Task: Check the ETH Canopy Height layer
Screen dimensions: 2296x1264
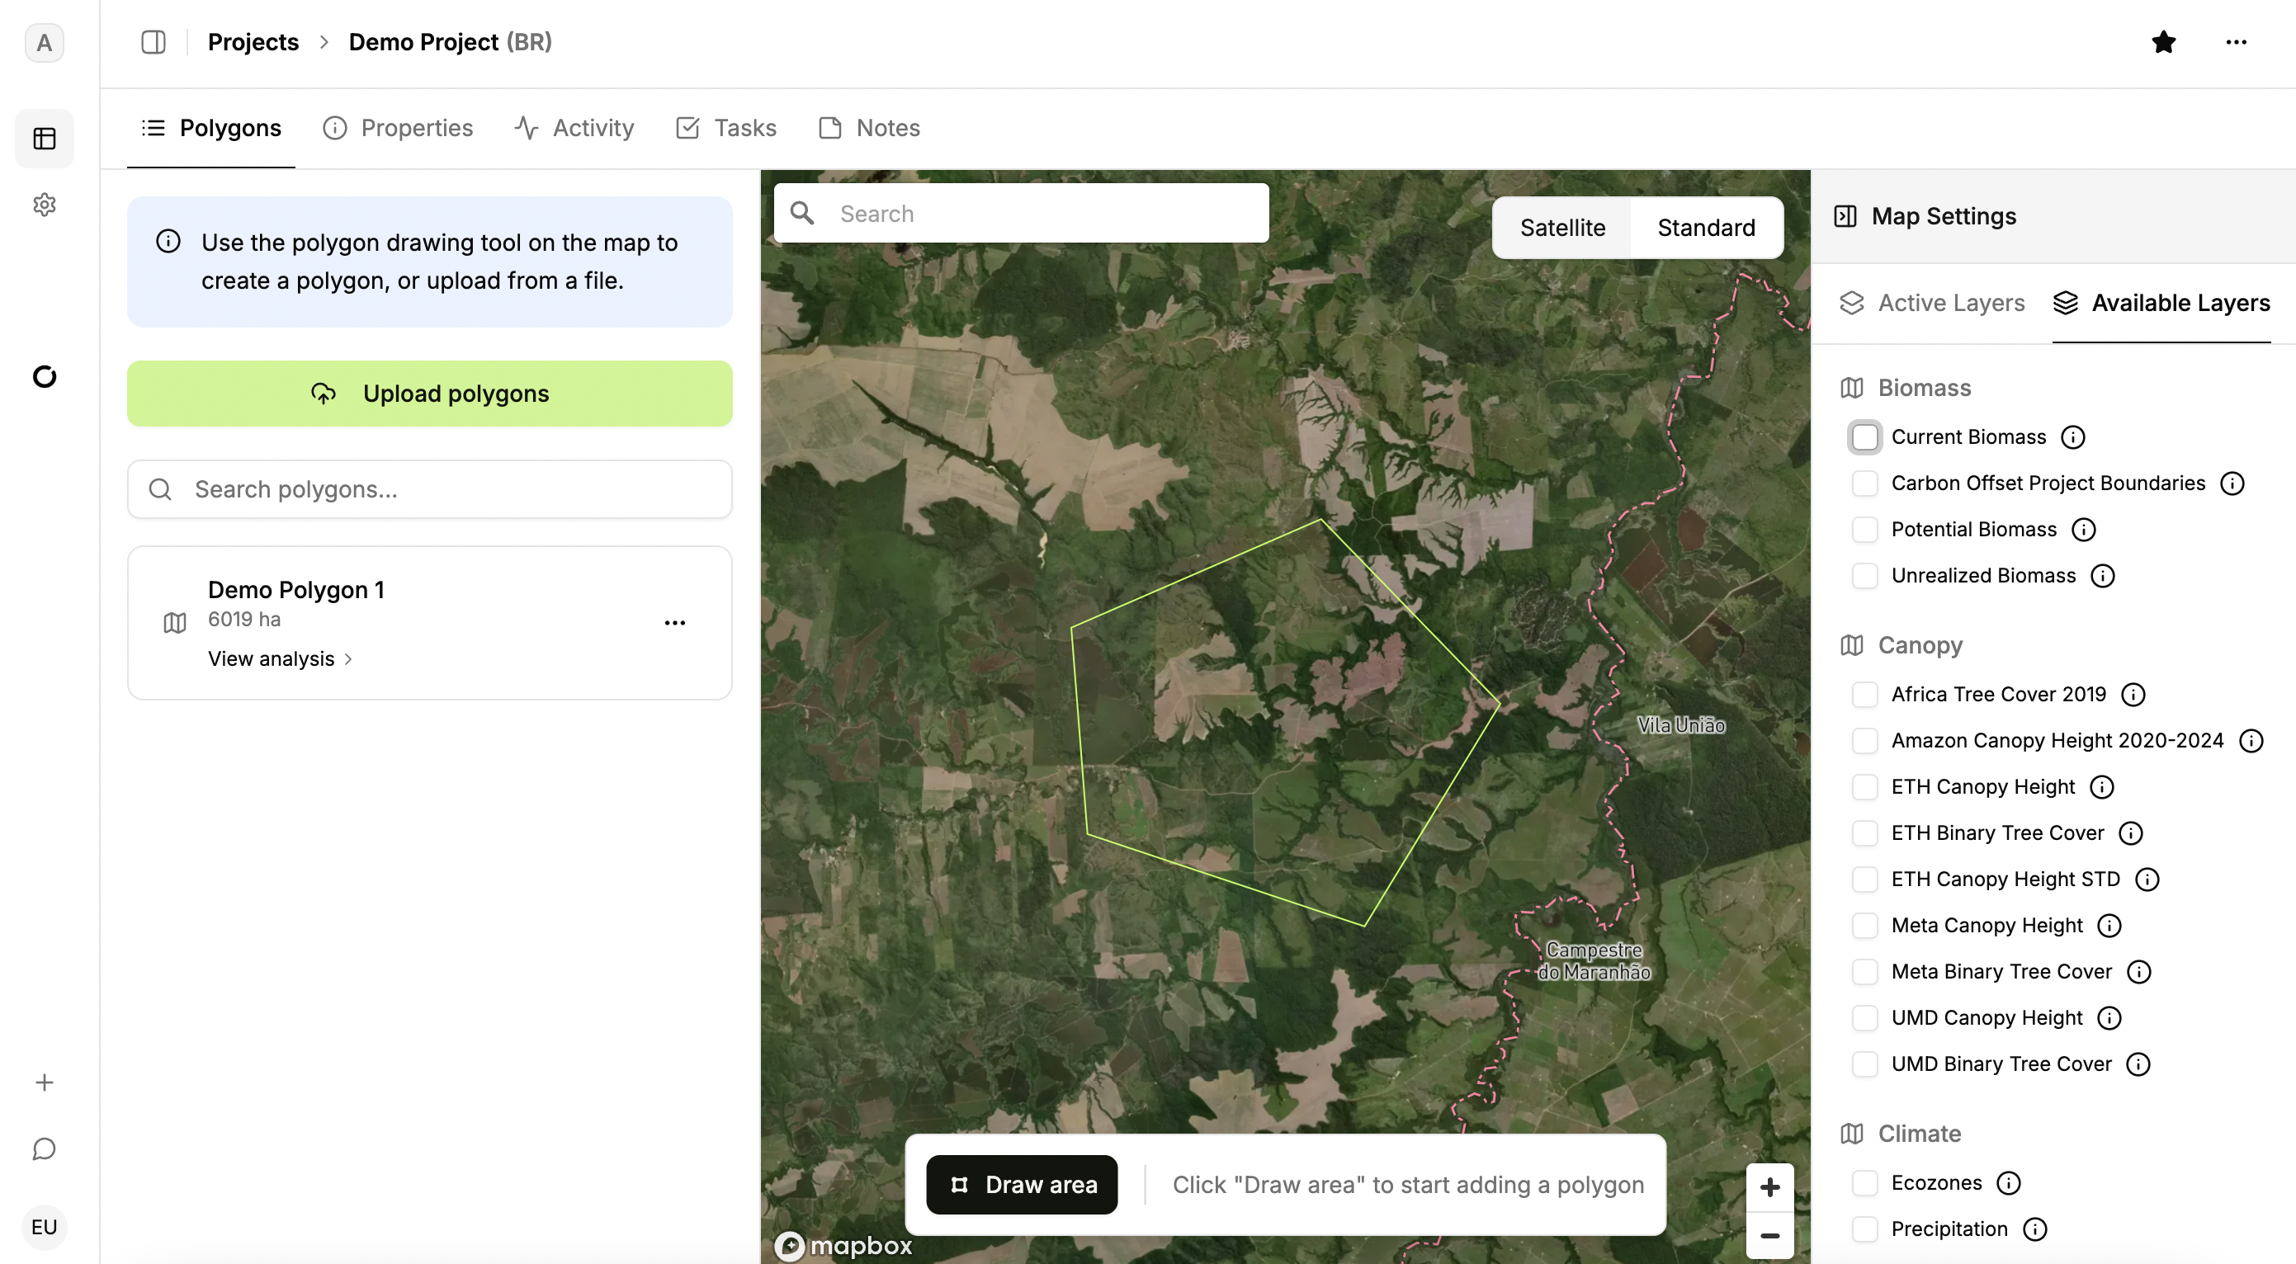Action: (1864, 786)
